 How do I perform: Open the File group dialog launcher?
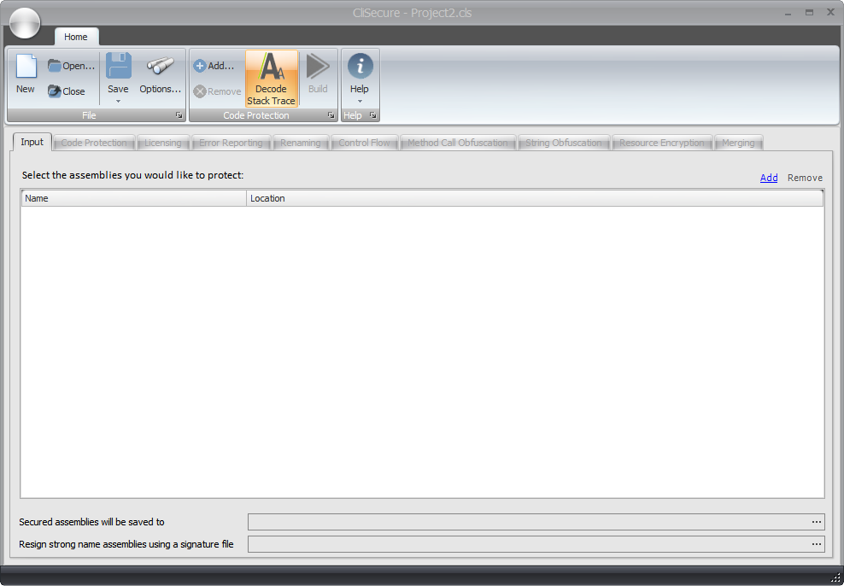click(x=179, y=115)
